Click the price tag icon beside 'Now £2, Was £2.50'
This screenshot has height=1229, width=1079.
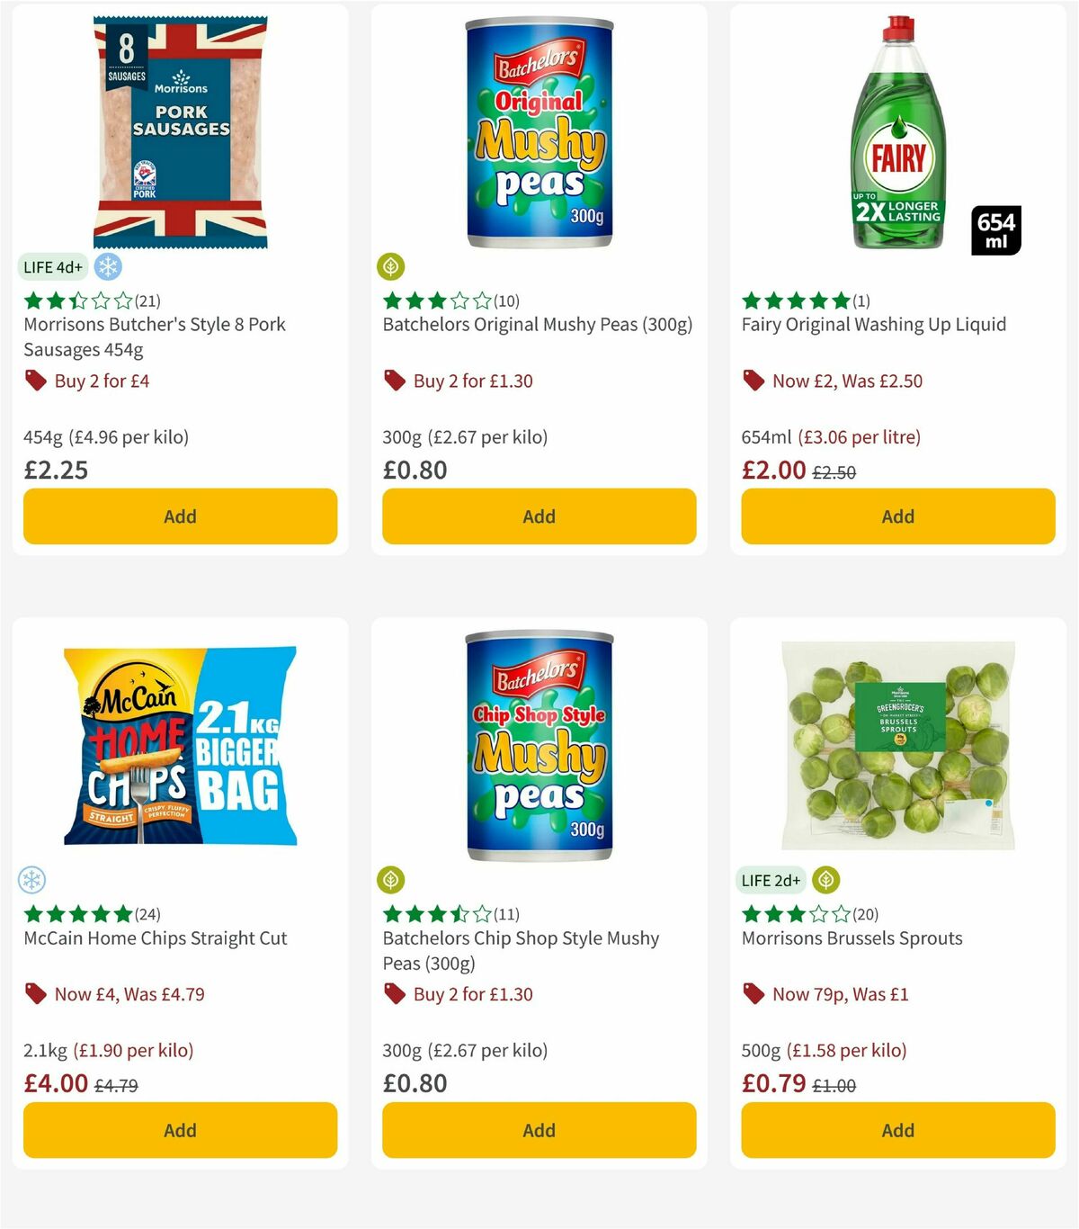pos(754,381)
